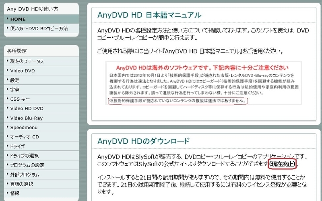The height and width of the screenshot is (201, 322).
Task: Open the ドライブ sidebar link
Action: point(41,146)
